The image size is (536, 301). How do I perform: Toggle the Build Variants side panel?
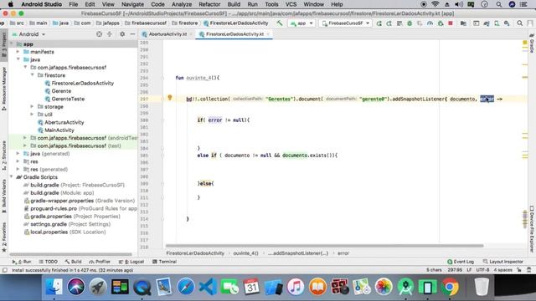click(4, 196)
